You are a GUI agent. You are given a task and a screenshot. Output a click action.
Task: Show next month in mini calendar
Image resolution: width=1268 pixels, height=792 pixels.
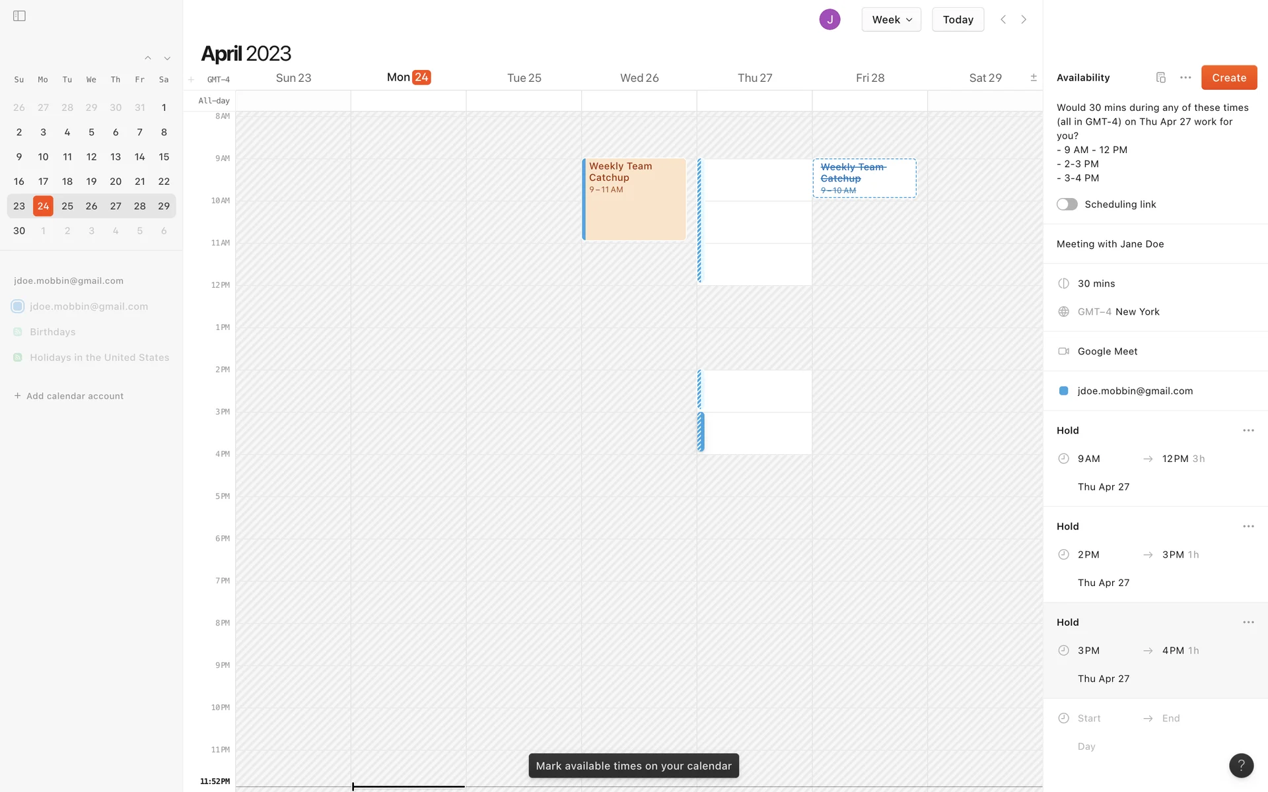(x=167, y=58)
